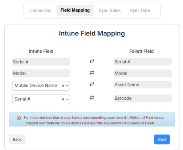Expand the Serial # dropdown arrow for Barcode
183x150 pixels.
(x=67, y=99)
